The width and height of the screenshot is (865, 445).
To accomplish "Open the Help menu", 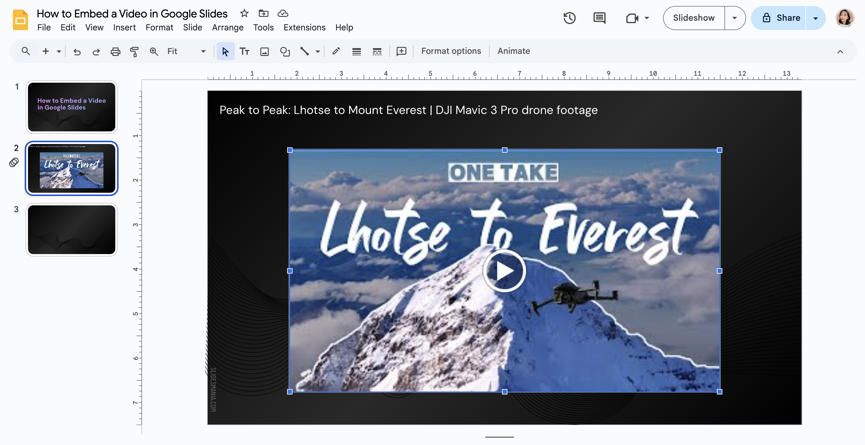I will pos(344,27).
